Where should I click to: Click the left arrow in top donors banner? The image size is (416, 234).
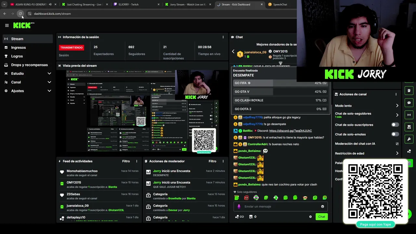(233, 51)
